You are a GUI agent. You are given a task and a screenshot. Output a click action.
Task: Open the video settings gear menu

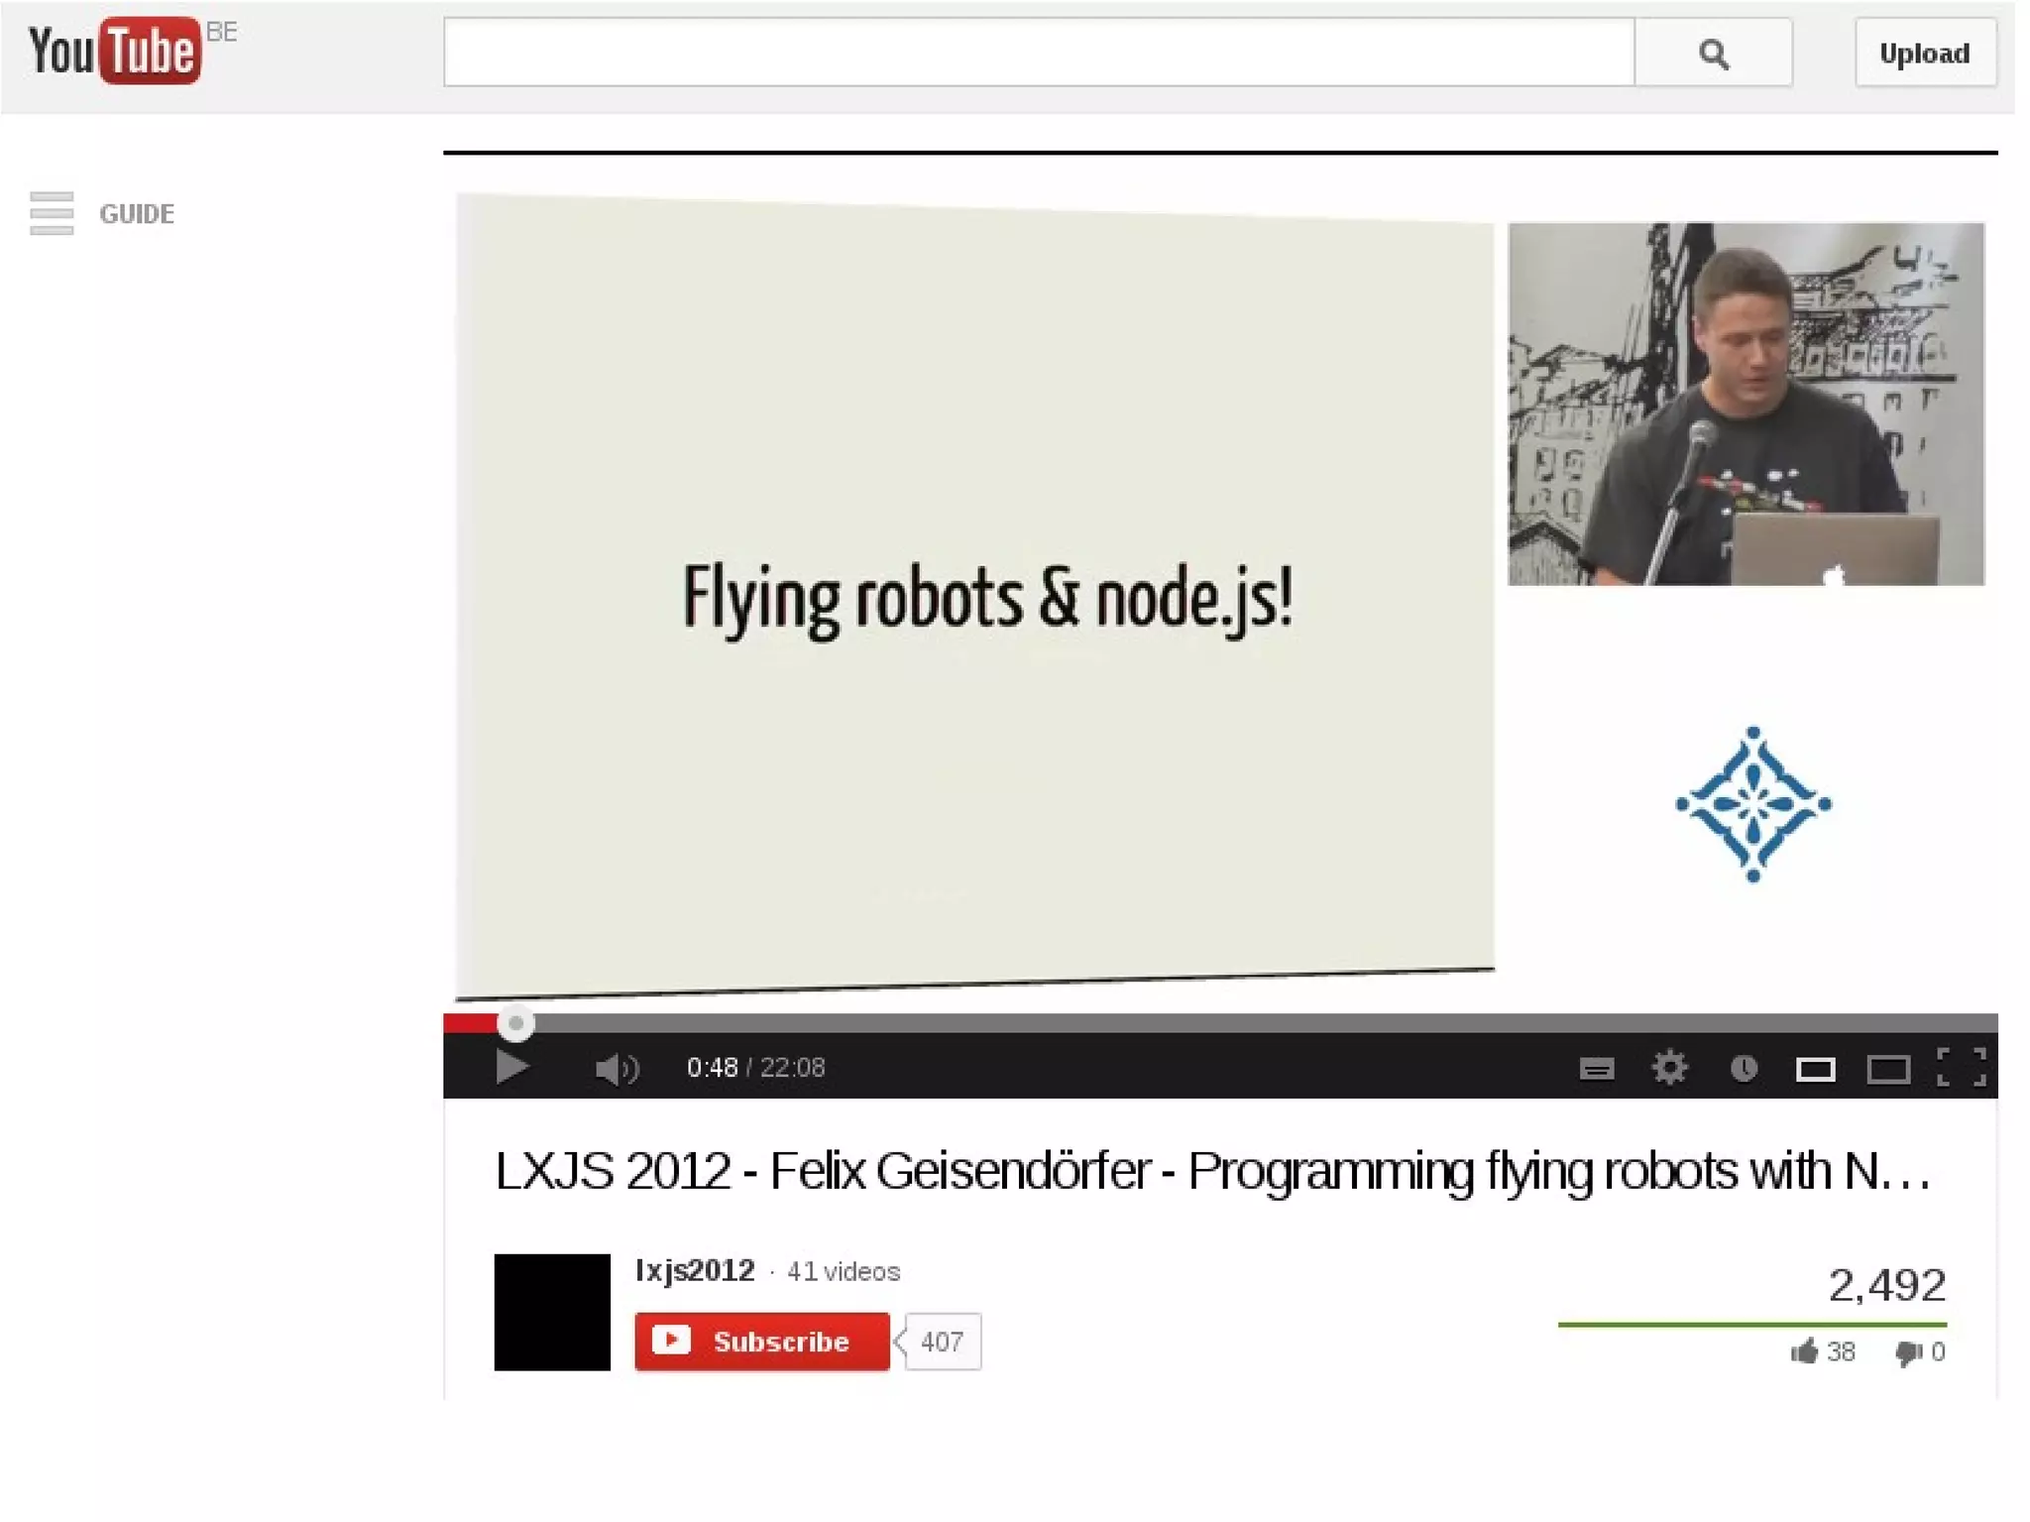1669,1068
